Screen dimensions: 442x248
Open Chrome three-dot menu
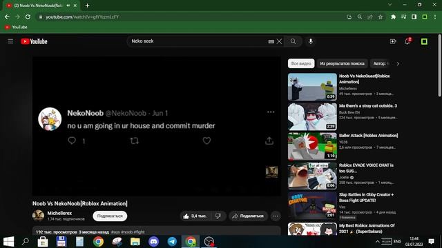pos(435,17)
